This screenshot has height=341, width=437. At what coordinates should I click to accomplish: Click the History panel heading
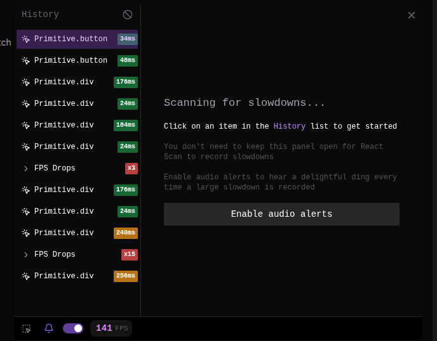click(x=40, y=15)
